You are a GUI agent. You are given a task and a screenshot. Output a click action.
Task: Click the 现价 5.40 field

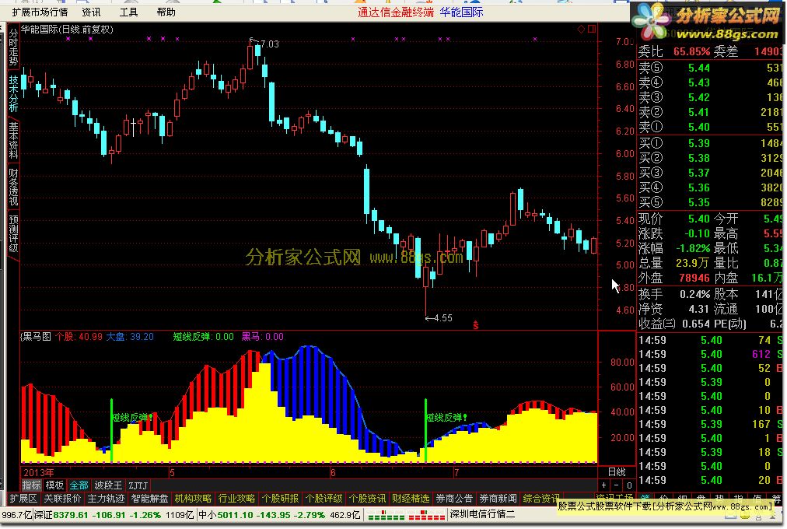(674, 219)
